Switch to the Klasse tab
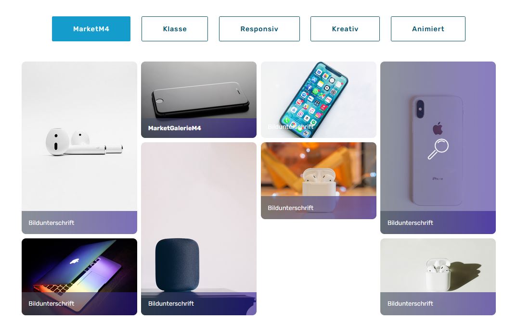 (x=175, y=29)
